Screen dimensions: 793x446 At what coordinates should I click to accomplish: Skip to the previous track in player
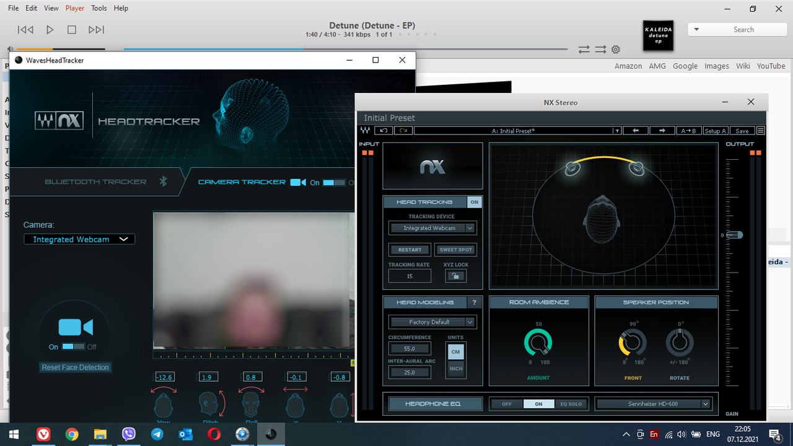25,30
